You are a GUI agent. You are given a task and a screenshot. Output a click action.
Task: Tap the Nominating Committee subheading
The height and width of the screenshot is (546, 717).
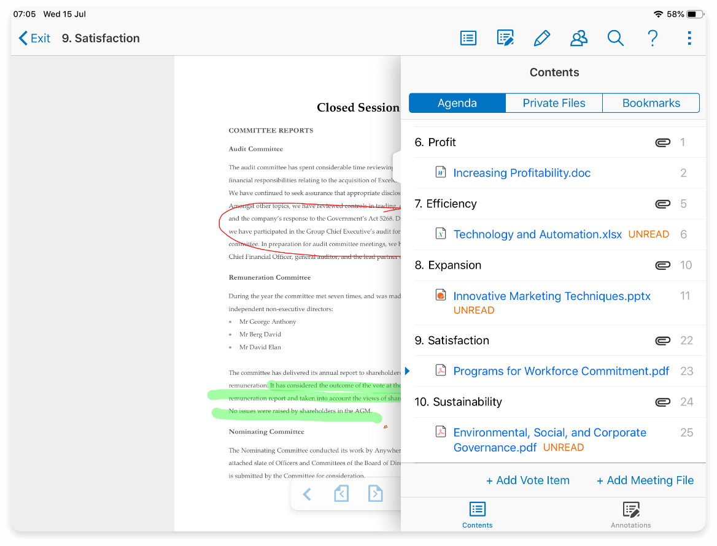coord(266,432)
